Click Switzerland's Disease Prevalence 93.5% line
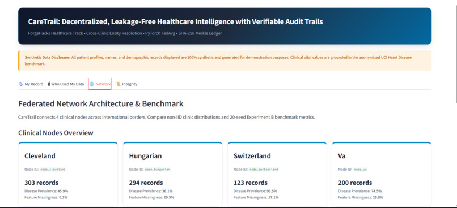The image size is (457, 208). pos(255,191)
